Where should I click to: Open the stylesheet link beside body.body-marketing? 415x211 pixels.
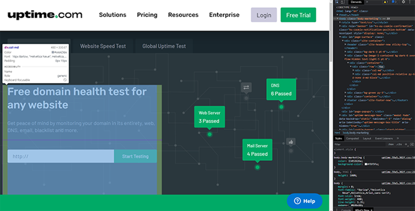[398, 158]
